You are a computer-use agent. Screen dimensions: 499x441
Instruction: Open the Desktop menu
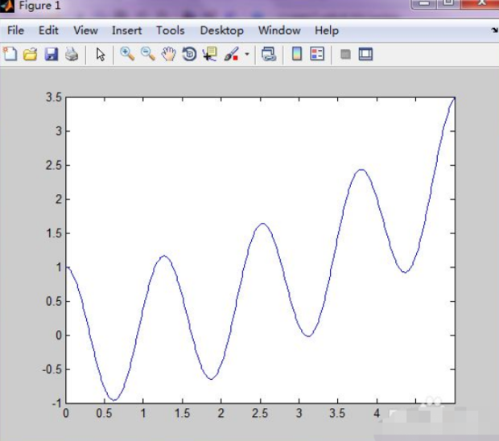[222, 31]
